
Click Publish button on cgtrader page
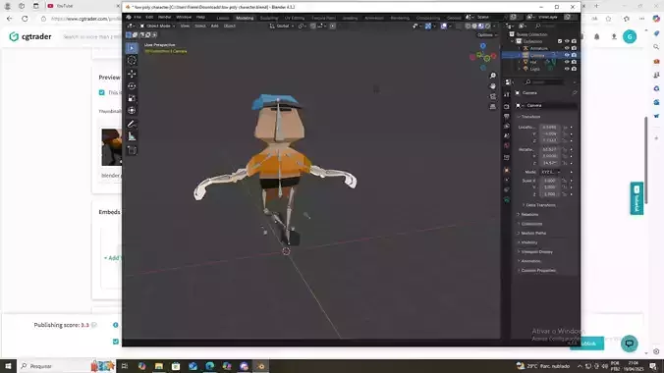(587, 344)
